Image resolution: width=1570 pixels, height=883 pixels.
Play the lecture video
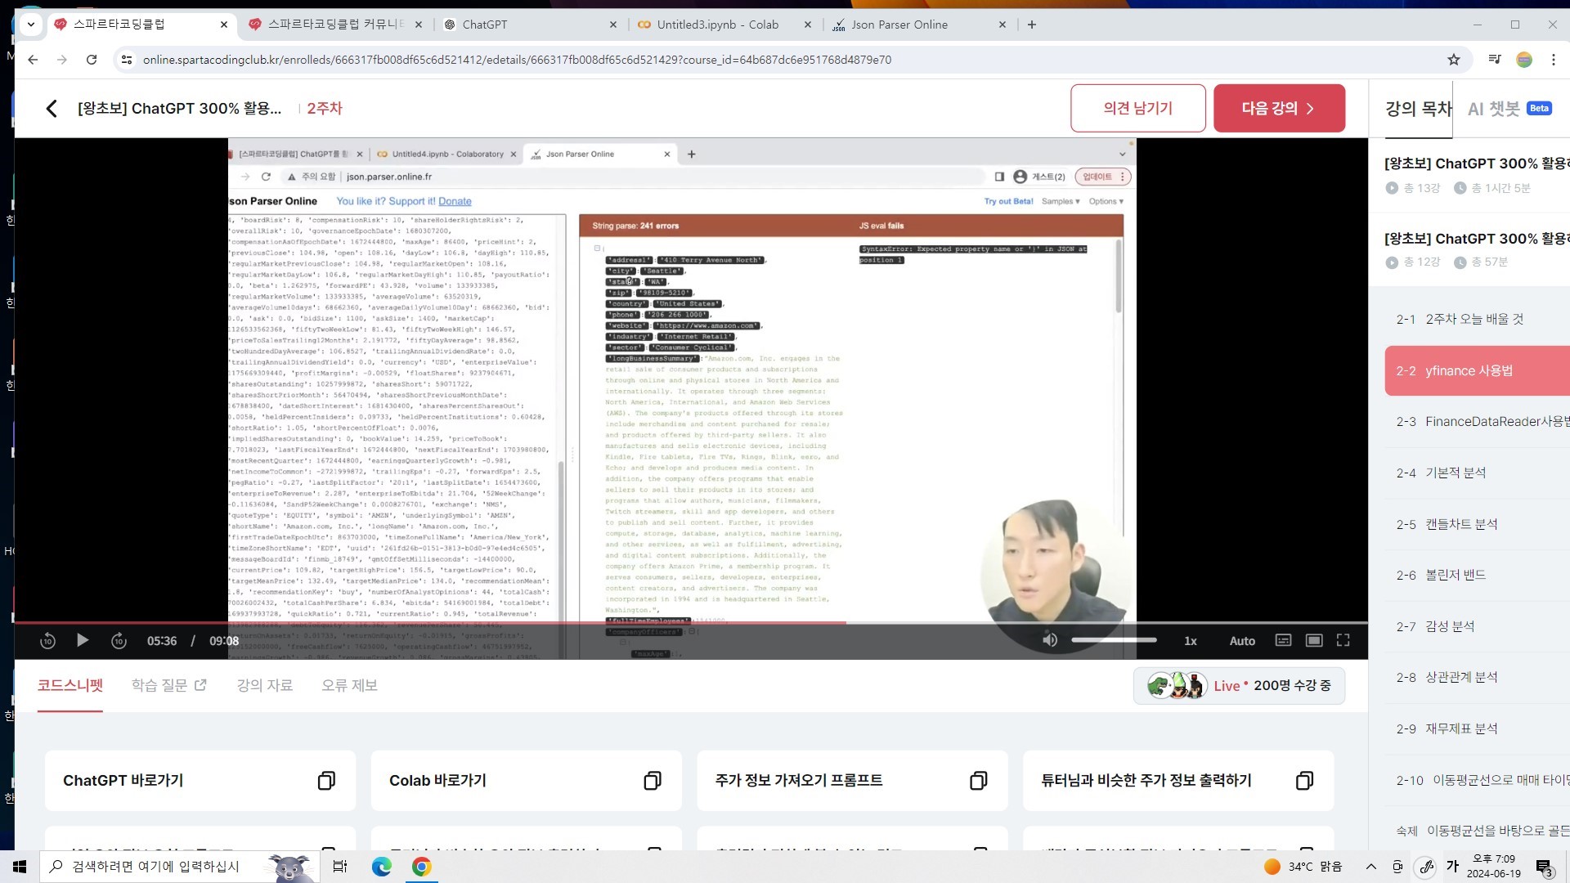(x=83, y=640)
